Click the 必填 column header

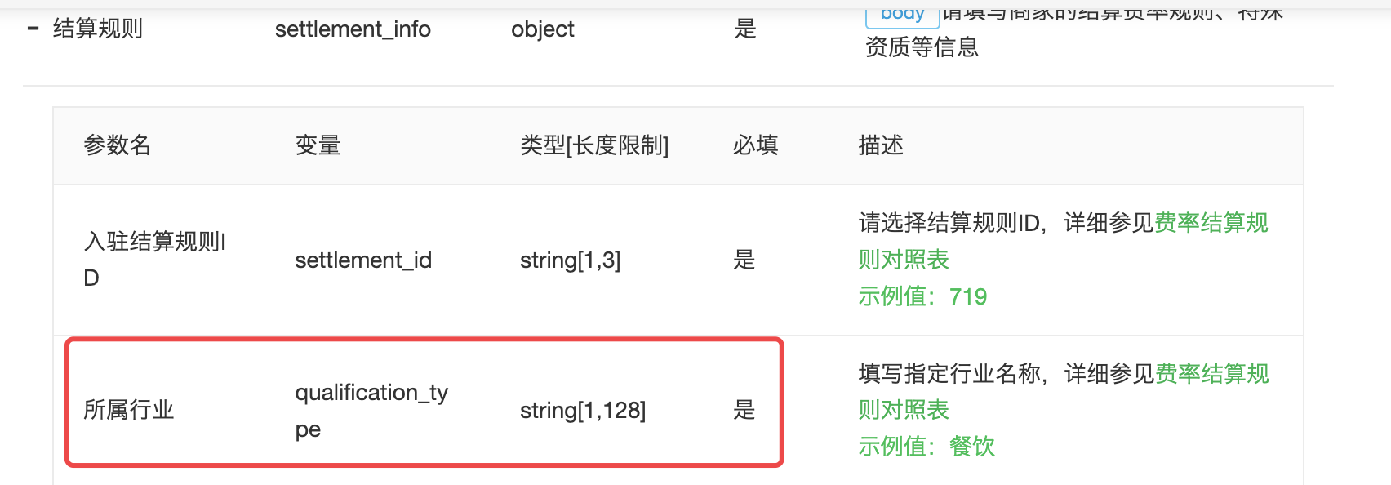(755, 145)
